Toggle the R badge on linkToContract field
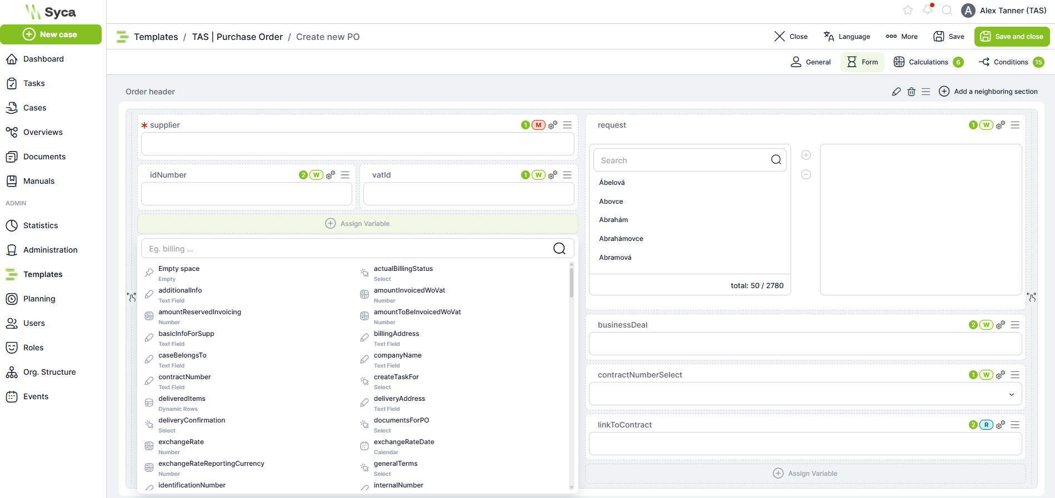This screenshot has width=1055, height=498. pos(986,425)
